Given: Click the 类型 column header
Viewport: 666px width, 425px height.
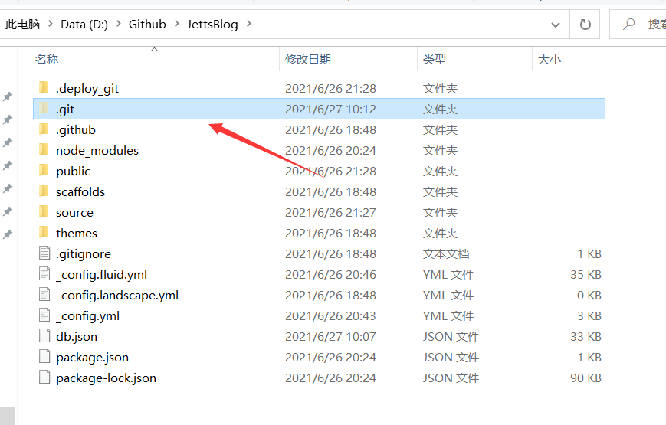Looking at the screenshot, I should (x=435, y=59).
